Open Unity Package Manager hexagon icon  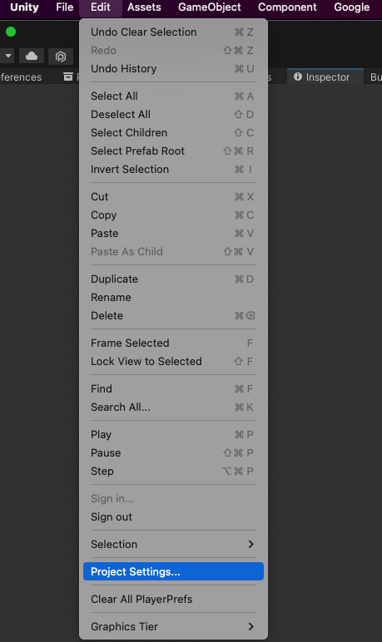click(x=61, y=57)
